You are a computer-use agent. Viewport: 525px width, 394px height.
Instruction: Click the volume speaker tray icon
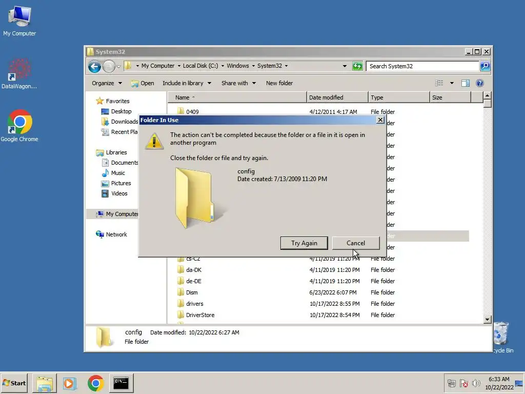click(476, 383)
